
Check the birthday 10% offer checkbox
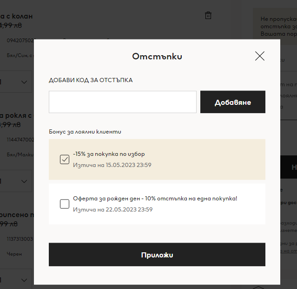[x=65, y=204]
